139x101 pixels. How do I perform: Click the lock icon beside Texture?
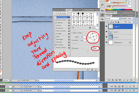[69, 25]
